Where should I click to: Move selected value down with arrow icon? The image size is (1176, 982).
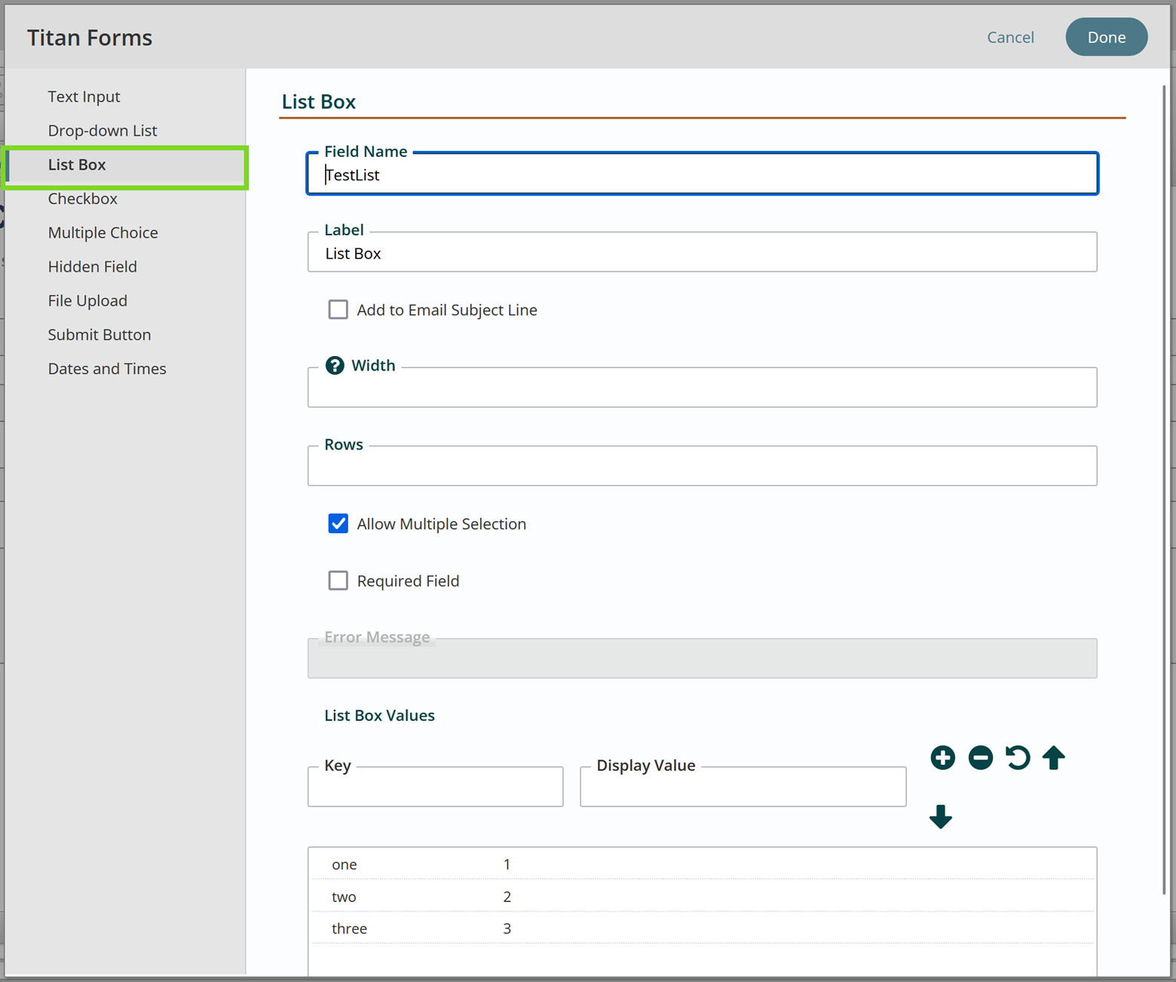941,816
